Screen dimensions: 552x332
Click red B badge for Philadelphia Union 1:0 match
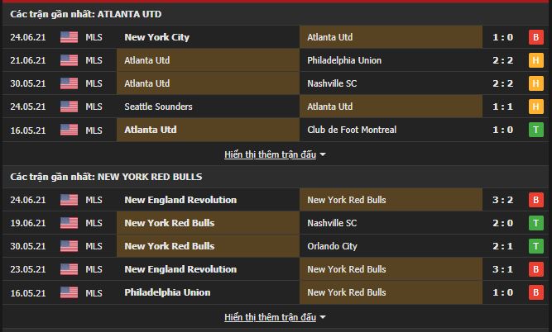(x=535, y=292)
